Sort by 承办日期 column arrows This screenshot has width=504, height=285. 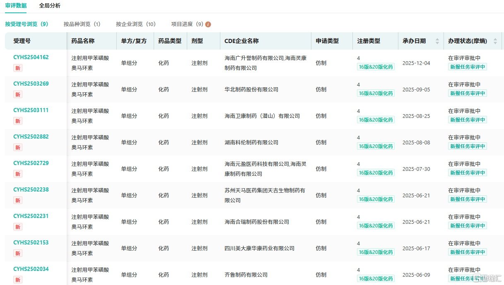tap(437, 41)
